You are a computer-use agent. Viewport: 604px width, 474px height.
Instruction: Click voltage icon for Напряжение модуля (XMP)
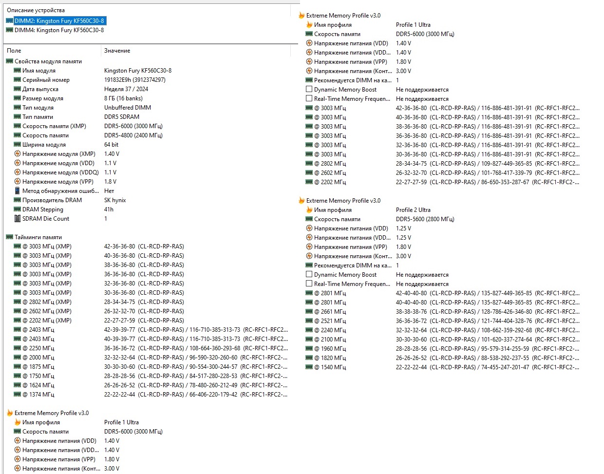18,154
